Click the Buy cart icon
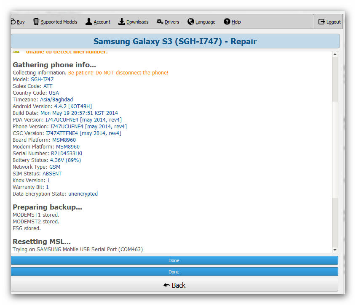356x305 pixels. (13, 22)
